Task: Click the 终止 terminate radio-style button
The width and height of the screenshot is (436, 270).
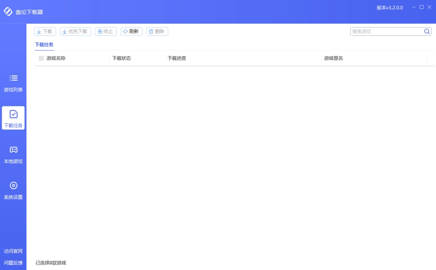Action: point(105,31)
